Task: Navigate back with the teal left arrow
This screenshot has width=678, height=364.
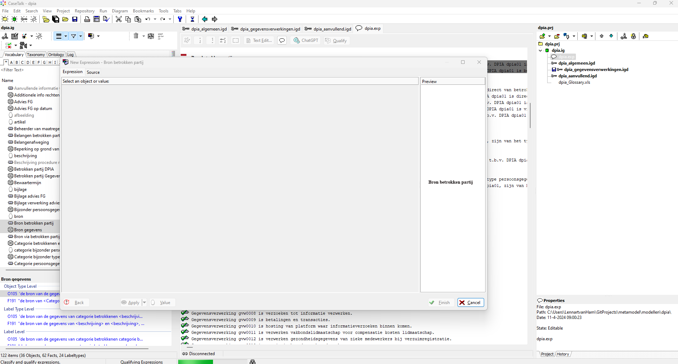Action: coord(204,19)
